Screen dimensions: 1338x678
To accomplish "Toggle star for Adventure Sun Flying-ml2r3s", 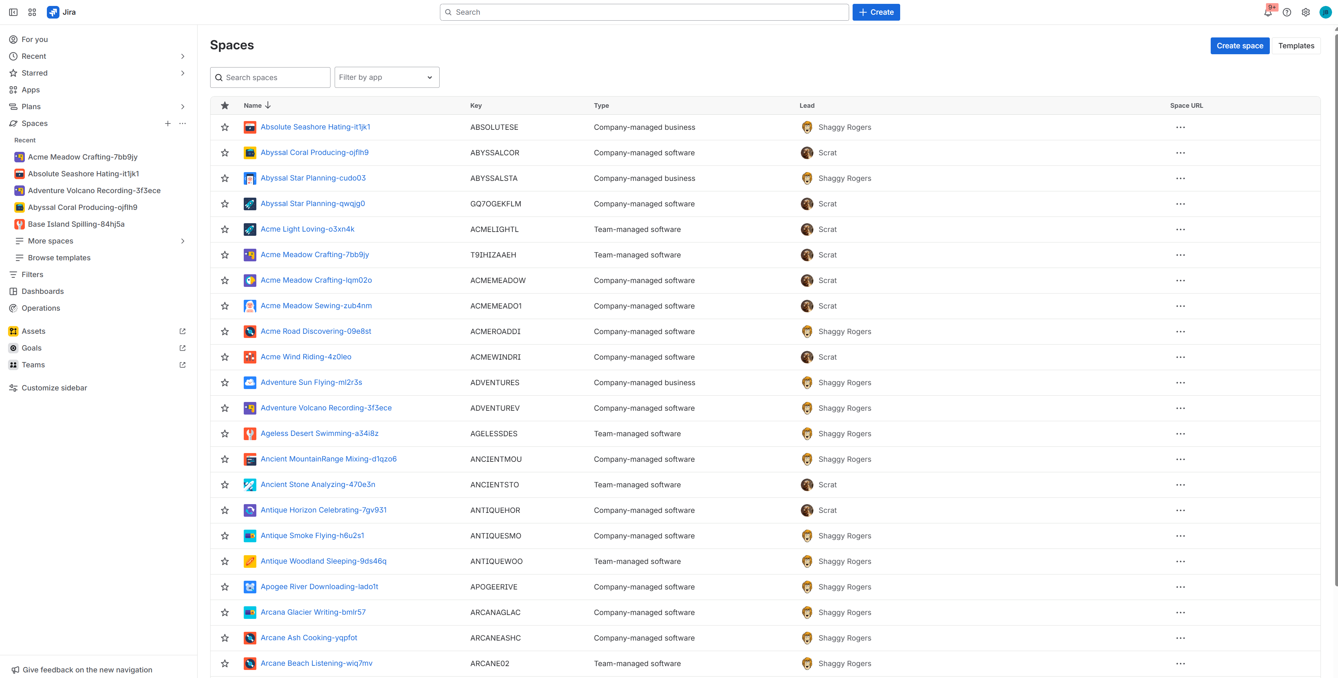I will 225,383.
